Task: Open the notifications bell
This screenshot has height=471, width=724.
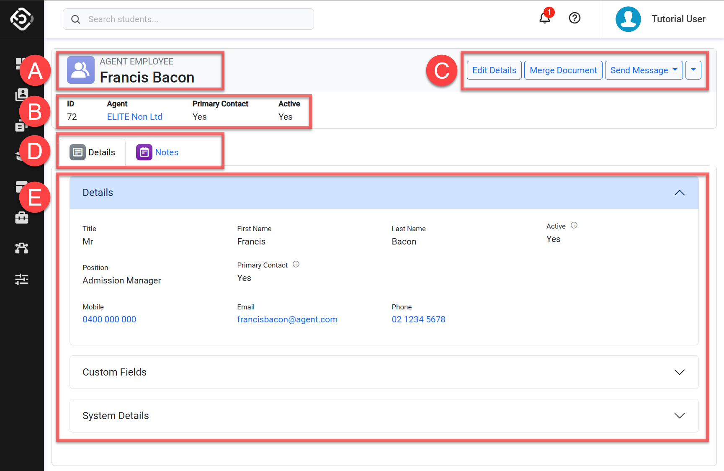Action: pyautogui.click(x=544, y=18)
